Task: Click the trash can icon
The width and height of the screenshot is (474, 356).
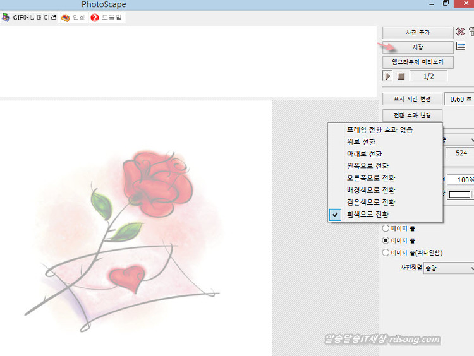Action: [471, 32]
